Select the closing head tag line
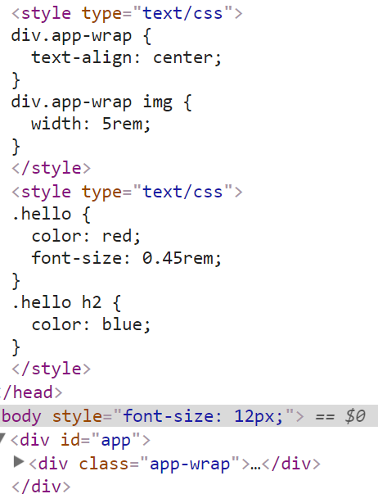This screenshot has width=378, height=503. (x=31, y=392)
